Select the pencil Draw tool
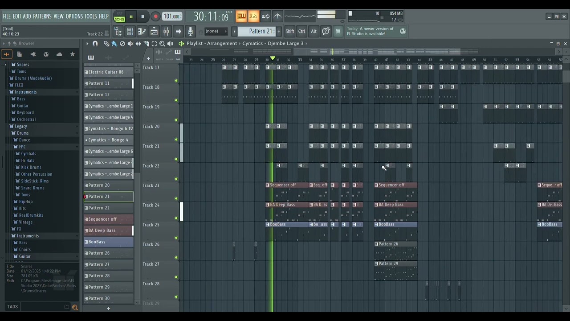Viewport: 570px width, 321px height. point(106,43)
